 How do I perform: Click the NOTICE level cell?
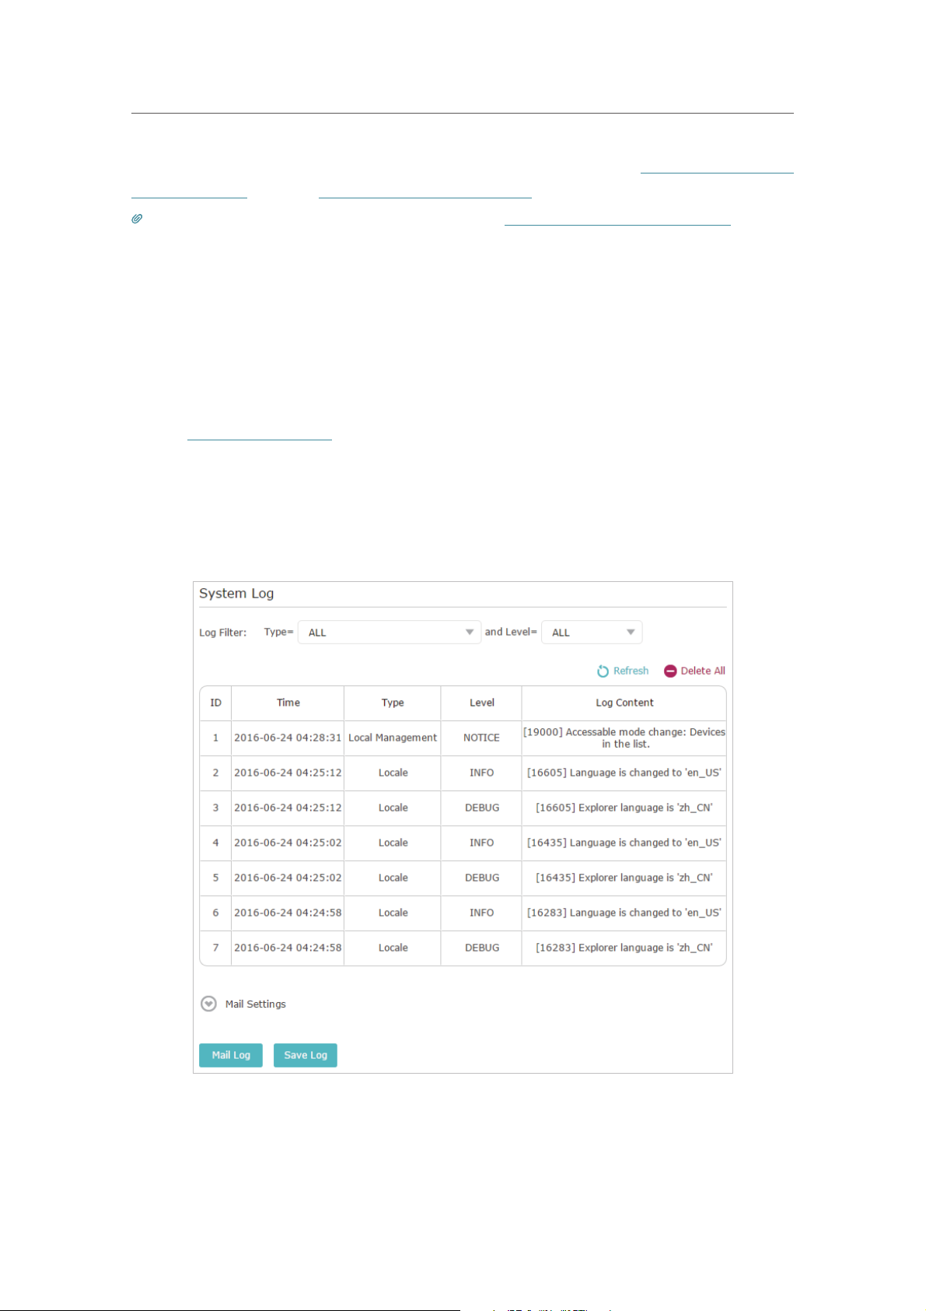(482, 738)
